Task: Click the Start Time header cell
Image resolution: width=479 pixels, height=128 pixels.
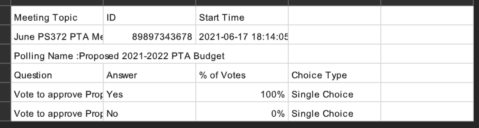Action: point(242,18)
